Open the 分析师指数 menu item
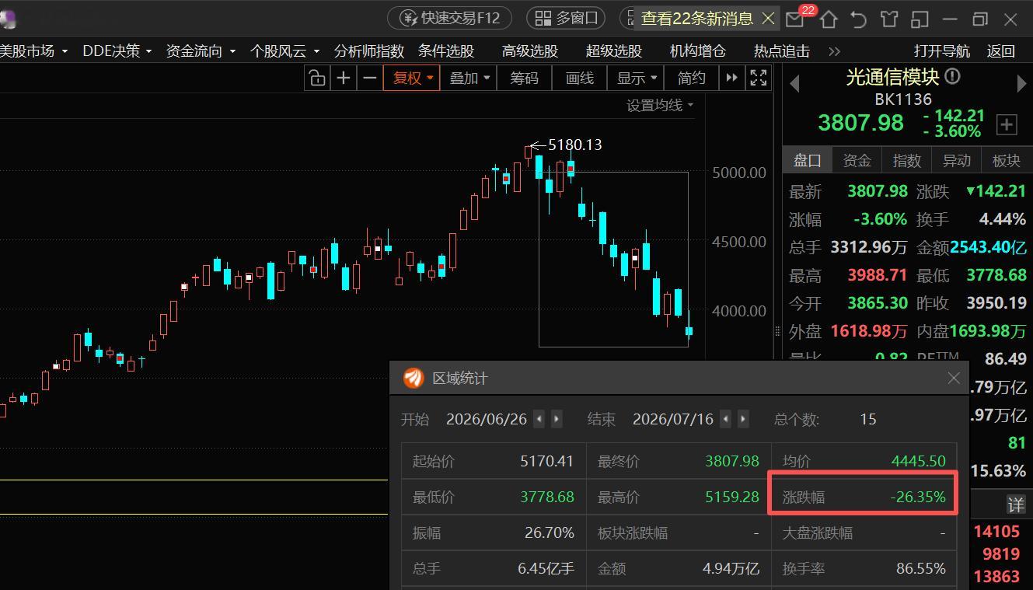The height and width of the screenshot is (590, 1033). (x=369, y=51)
